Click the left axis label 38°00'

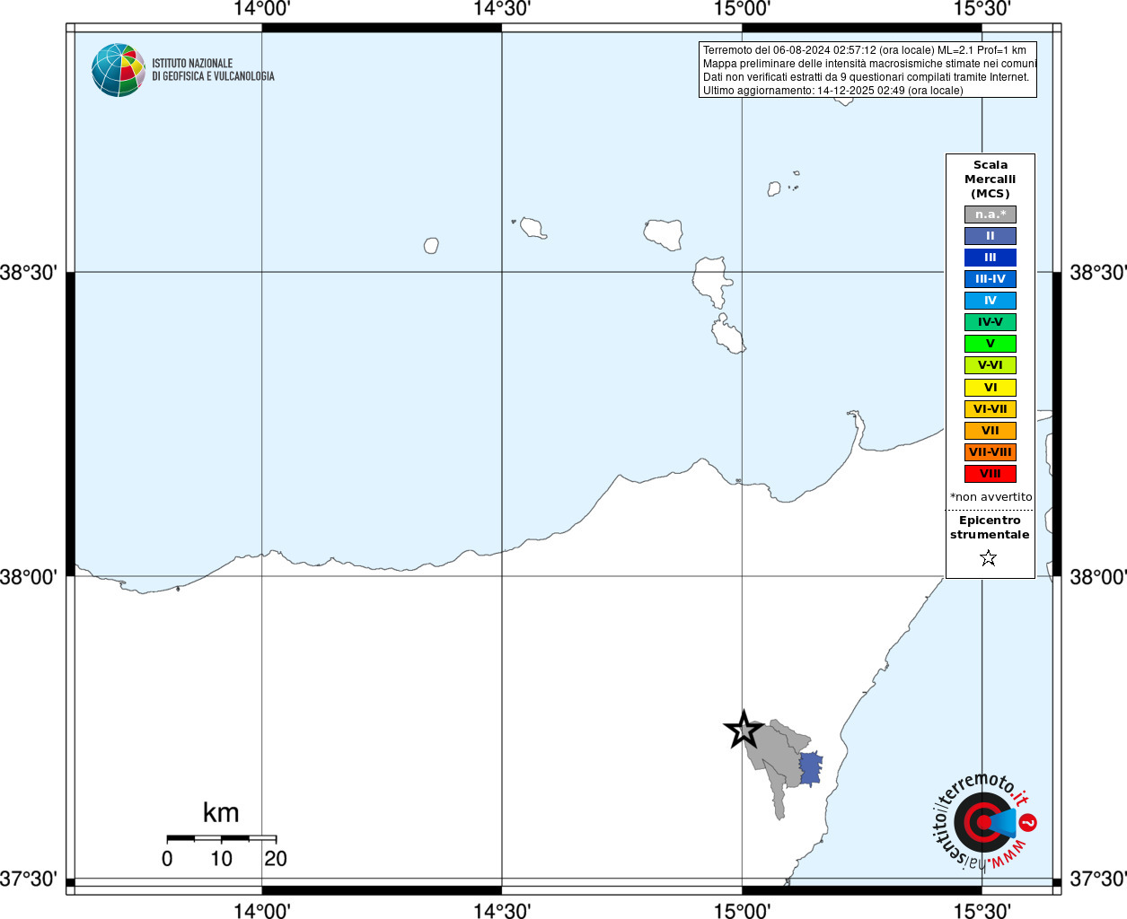29,576
